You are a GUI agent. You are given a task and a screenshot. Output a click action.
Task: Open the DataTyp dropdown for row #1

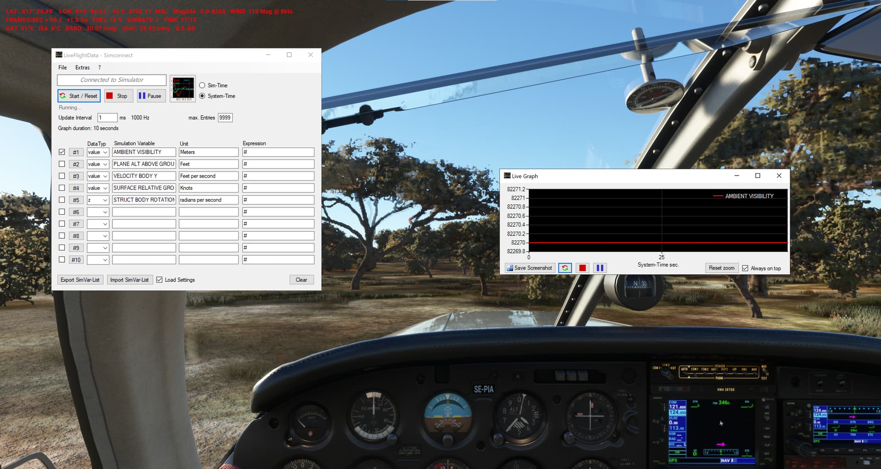pos(98,152)
